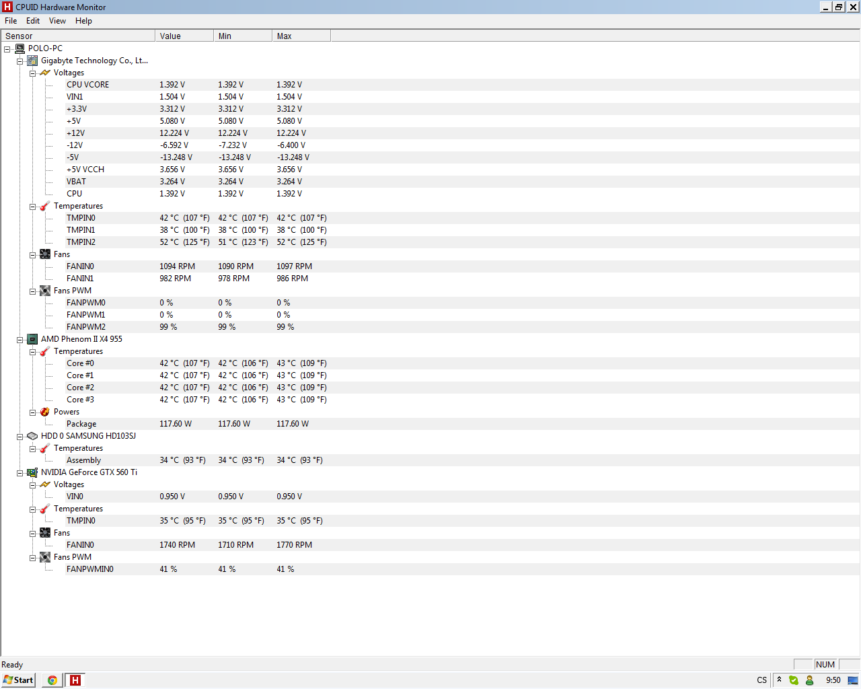Select the Core #3 row label
The image size is (861, 689).
click(80, 400)
